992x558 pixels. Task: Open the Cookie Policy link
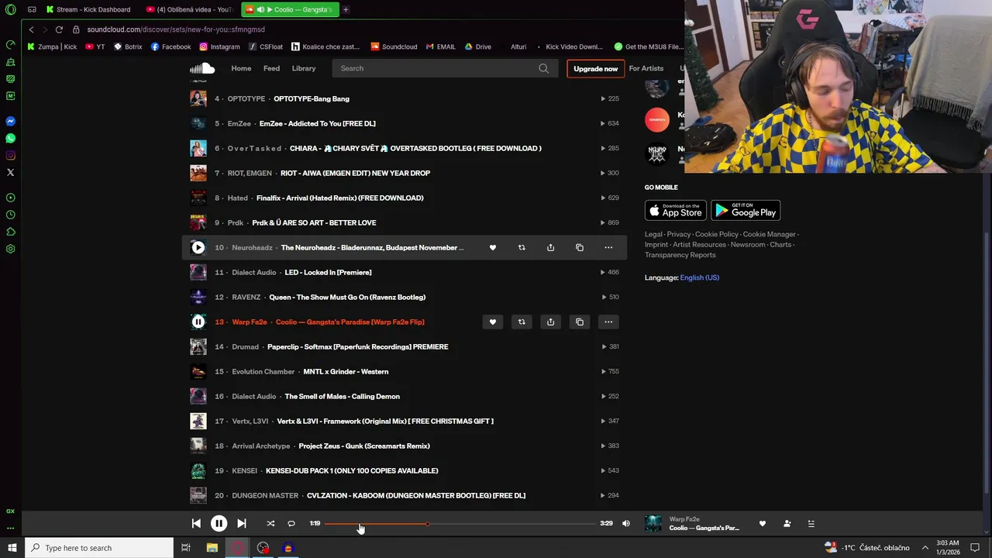[x=717, y=234]
